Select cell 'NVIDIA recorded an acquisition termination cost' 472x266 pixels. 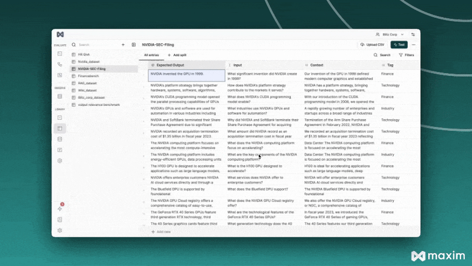pos(186,134)
